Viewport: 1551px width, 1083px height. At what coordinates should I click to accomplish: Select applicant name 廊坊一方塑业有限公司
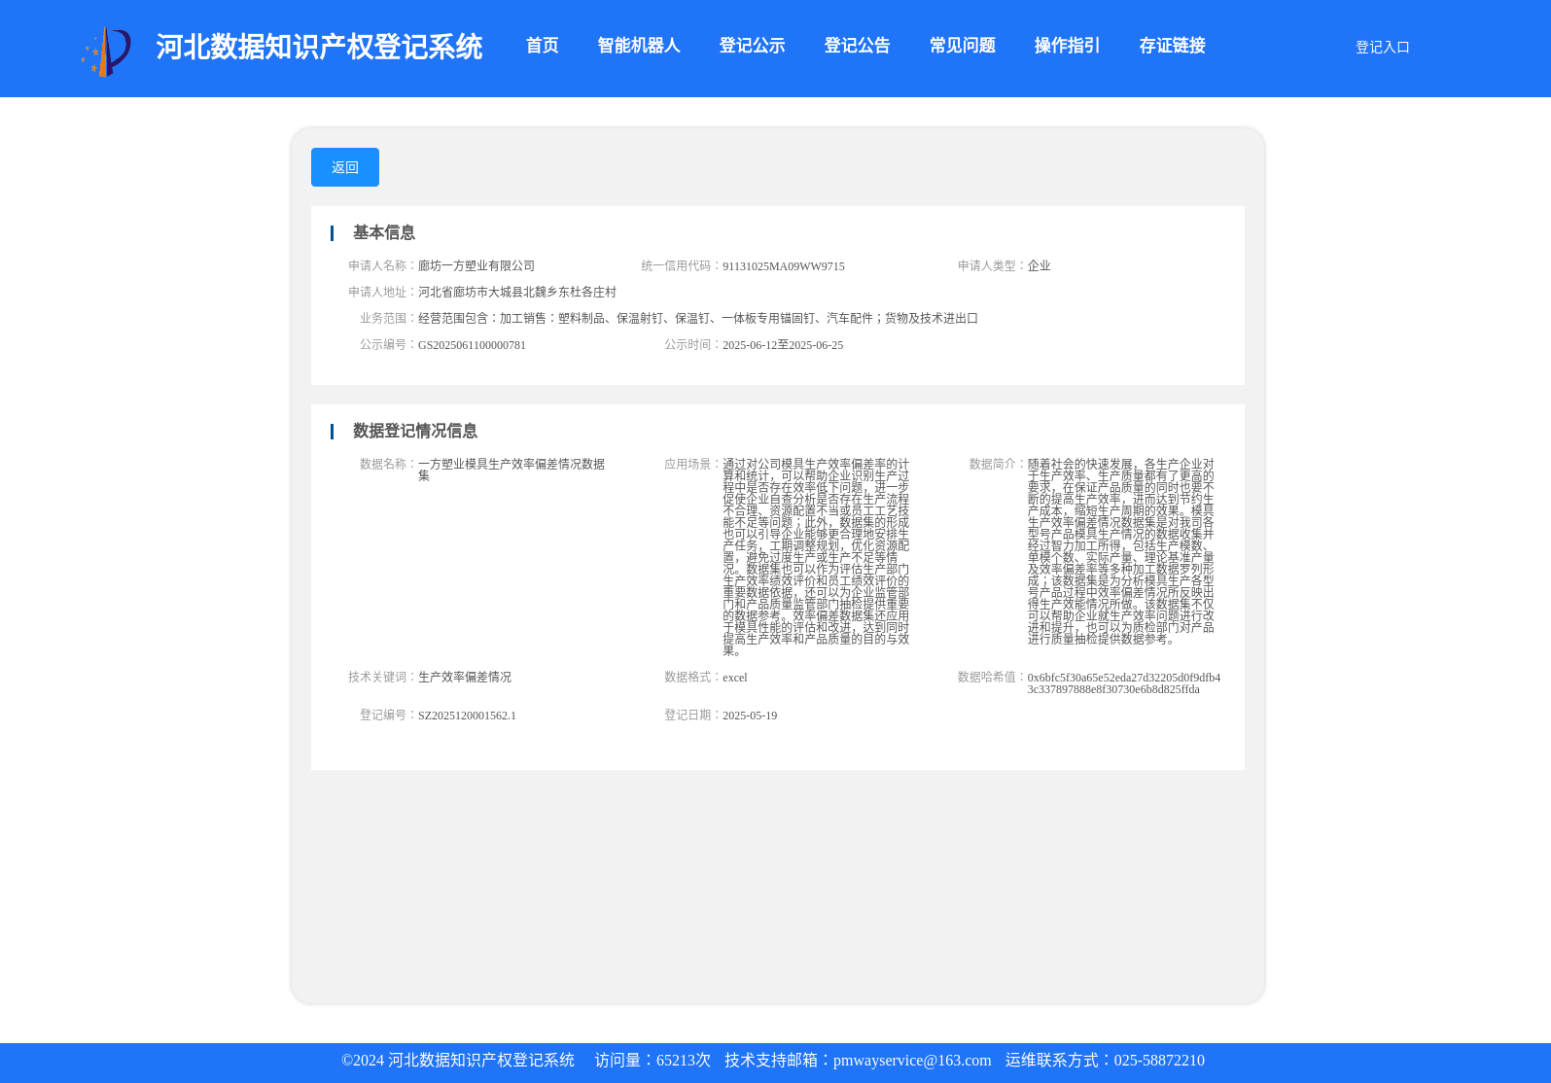point(476,265)
